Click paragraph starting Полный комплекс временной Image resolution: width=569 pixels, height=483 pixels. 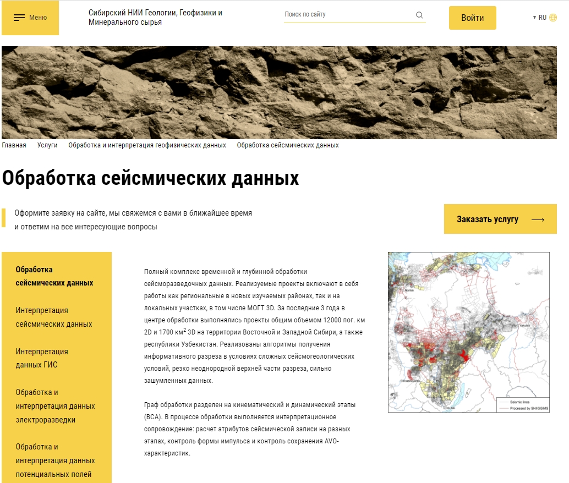254,326
